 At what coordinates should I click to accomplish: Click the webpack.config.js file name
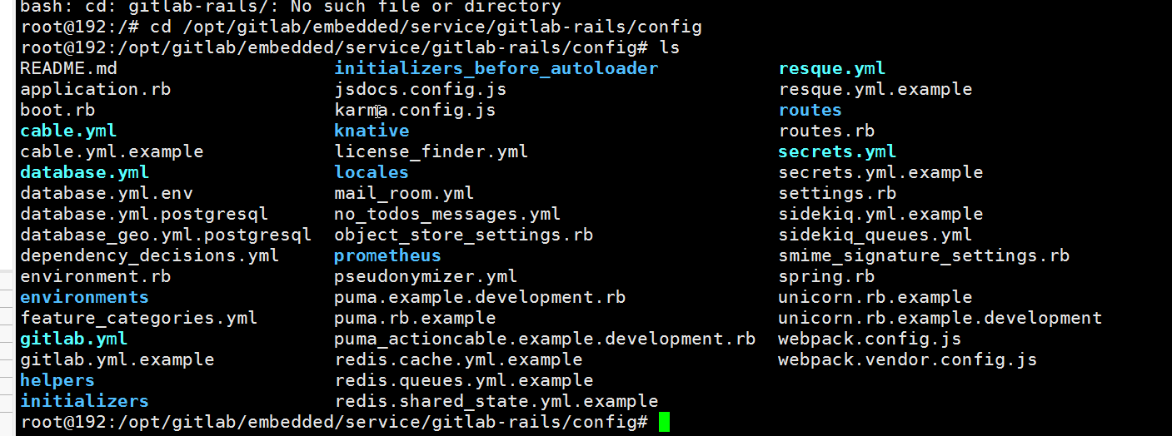[x=870, y=339]
